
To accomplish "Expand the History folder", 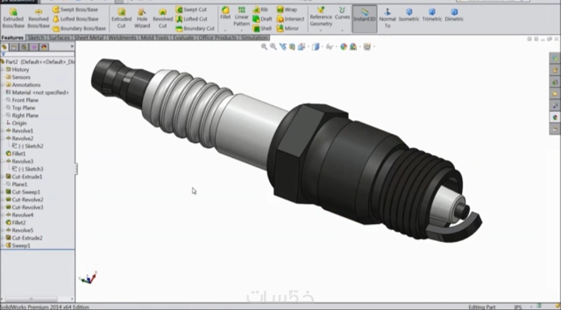I will (x=3, y=70).
